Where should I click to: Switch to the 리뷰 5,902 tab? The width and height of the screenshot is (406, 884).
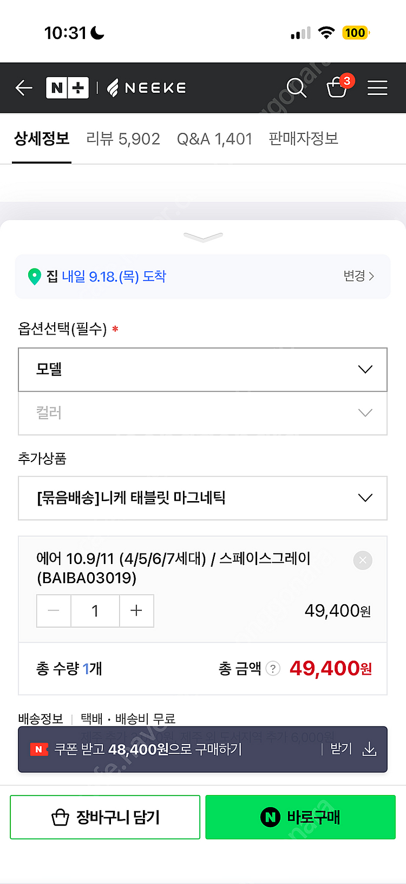coord(123,139)
